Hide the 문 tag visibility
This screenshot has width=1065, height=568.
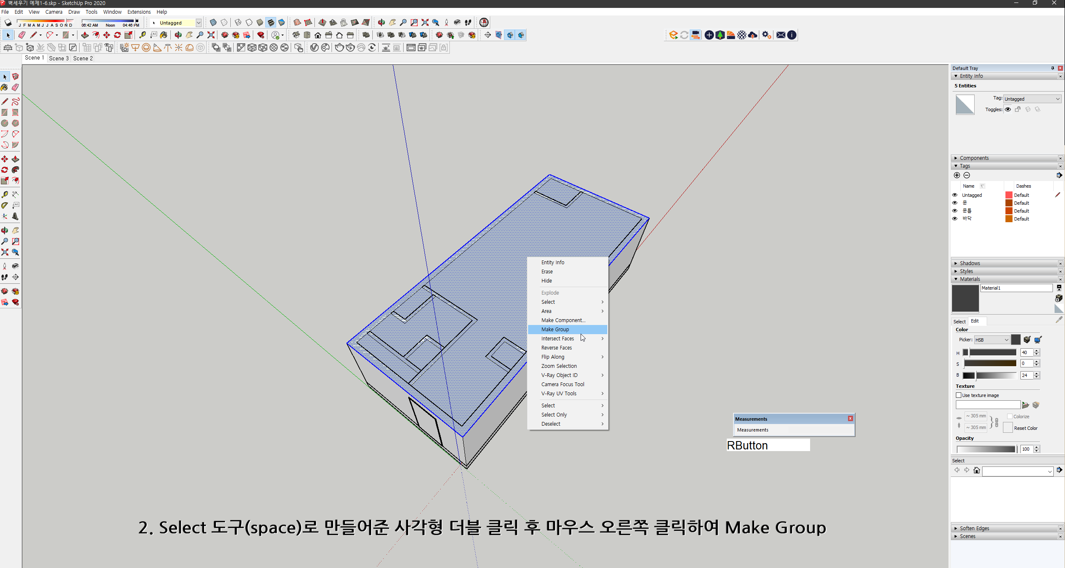(955, 203)
